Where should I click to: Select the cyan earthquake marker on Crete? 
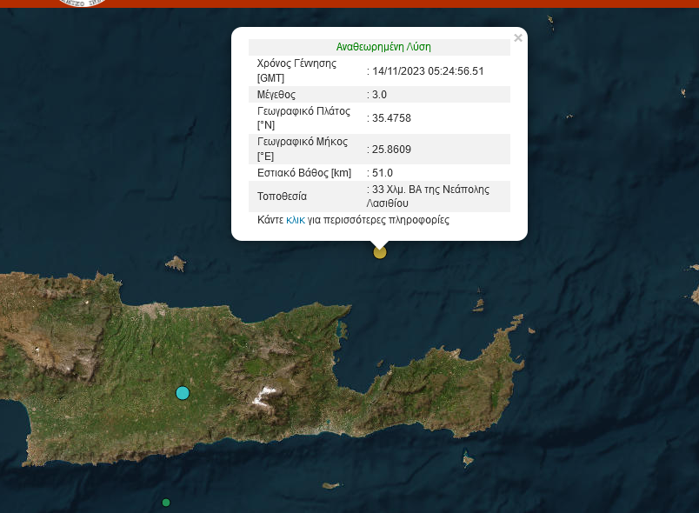point(182,393)
